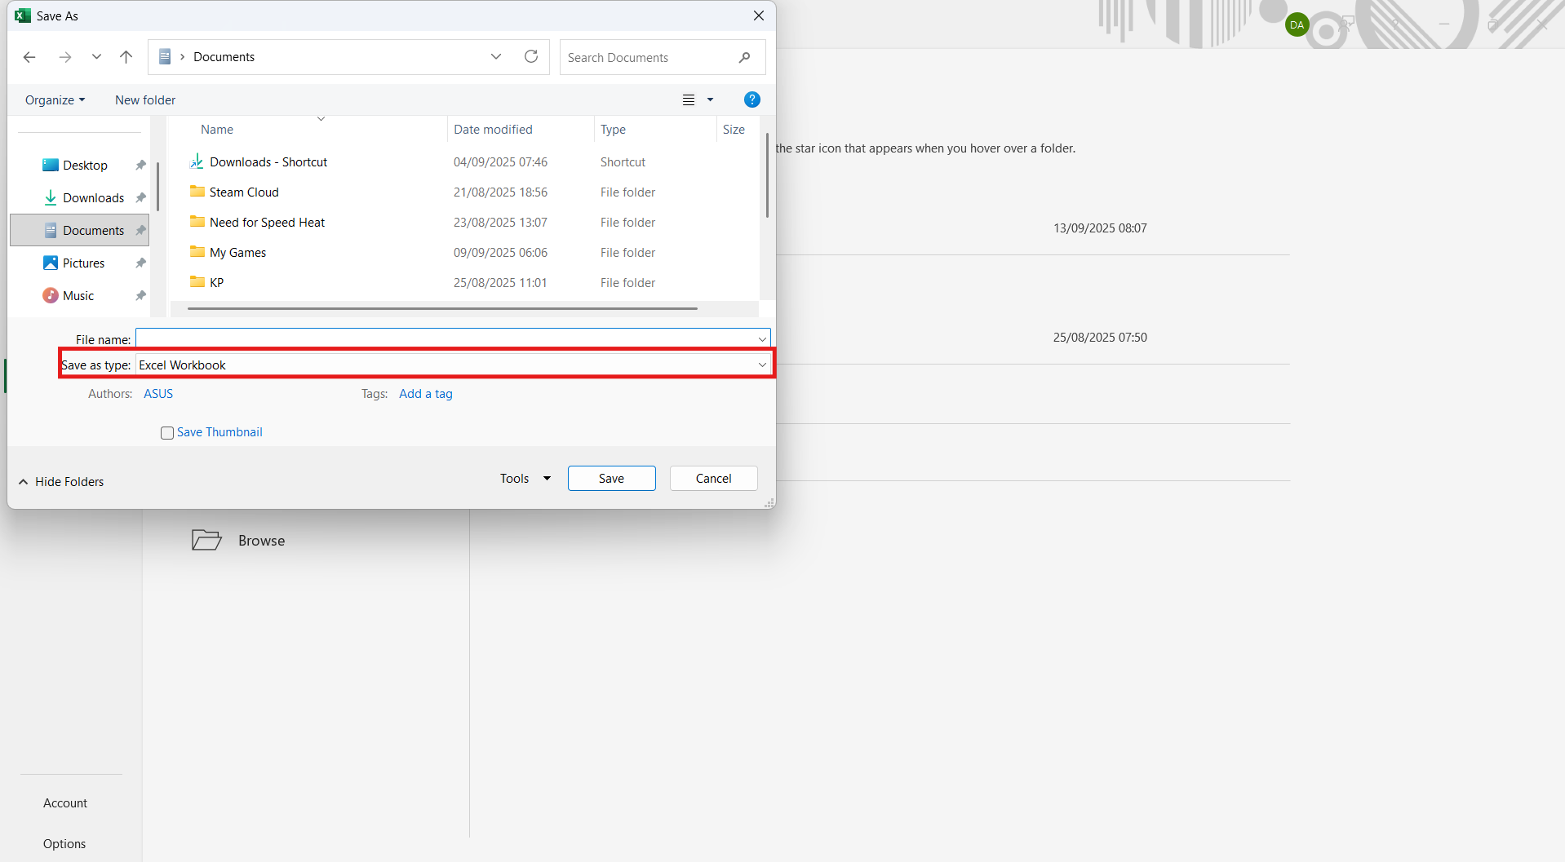The height and width of the screenshot is (862, 1565).
Task: Expand the Save as type dropdown
Action: pos(762,365)
